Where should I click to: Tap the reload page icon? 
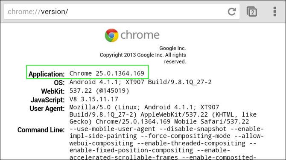[x=232, y=11]
